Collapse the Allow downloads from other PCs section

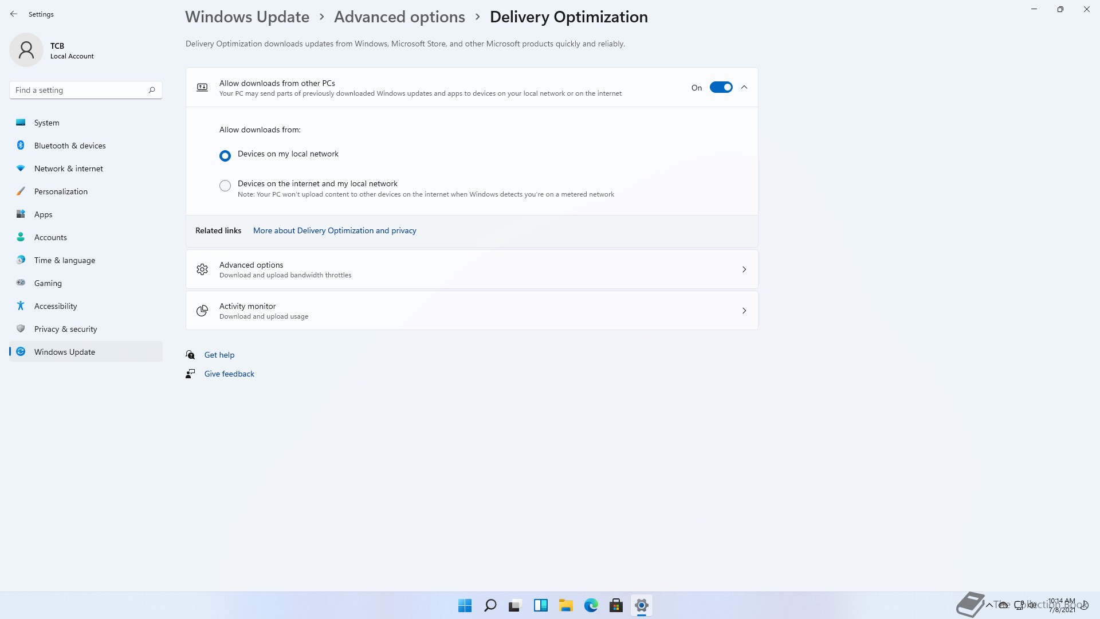[744, 87]
